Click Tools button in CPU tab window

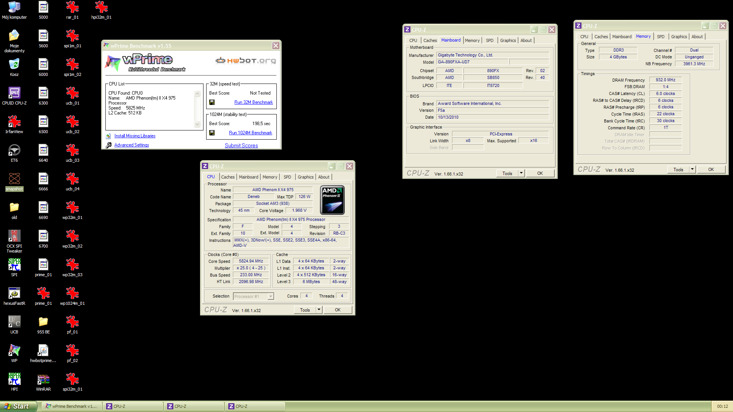[305, 310]
